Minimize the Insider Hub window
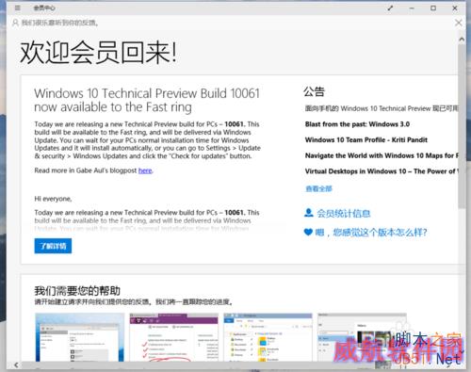Viewport: 471px width, 372px height. (412, 8)
